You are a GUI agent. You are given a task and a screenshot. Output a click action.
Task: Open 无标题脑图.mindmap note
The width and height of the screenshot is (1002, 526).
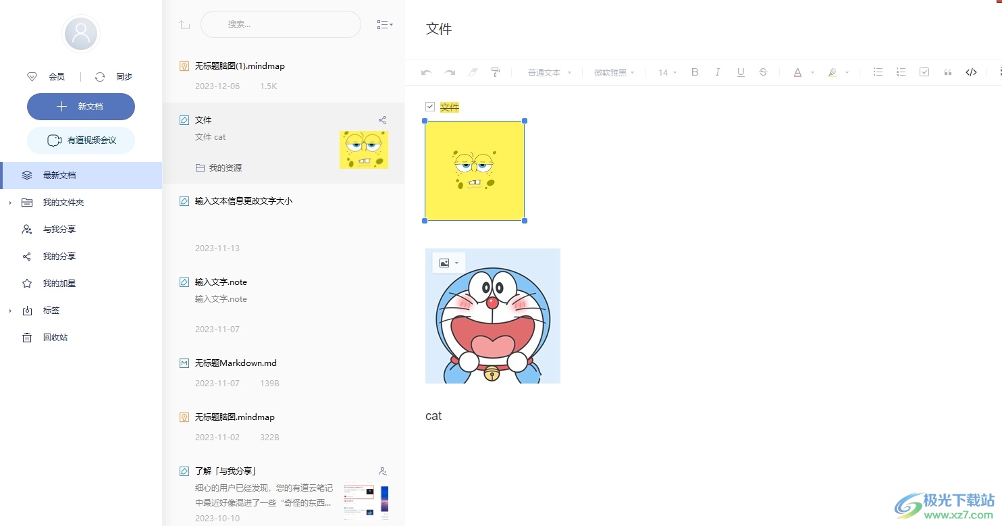tap(284, 427)
